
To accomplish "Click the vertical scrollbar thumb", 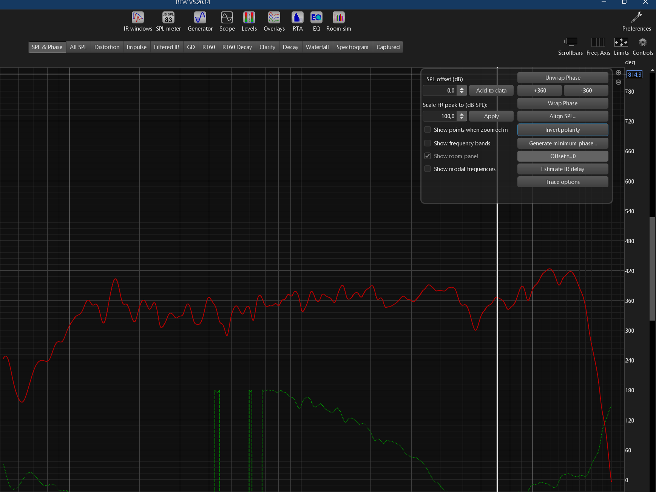I will click(652, 269).
